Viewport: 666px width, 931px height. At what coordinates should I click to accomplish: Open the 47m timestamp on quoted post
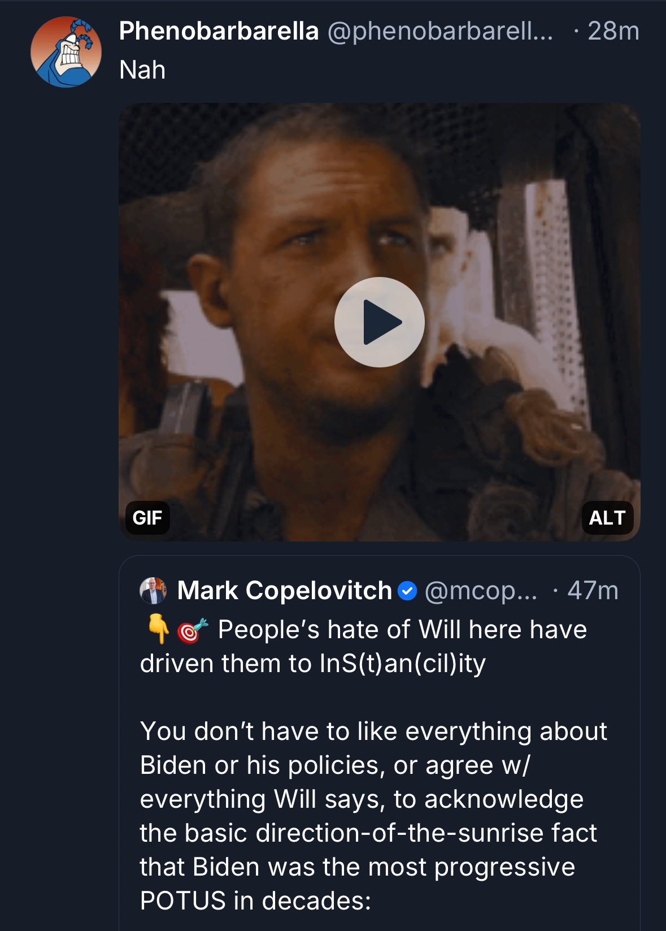(x=593, y=591)
